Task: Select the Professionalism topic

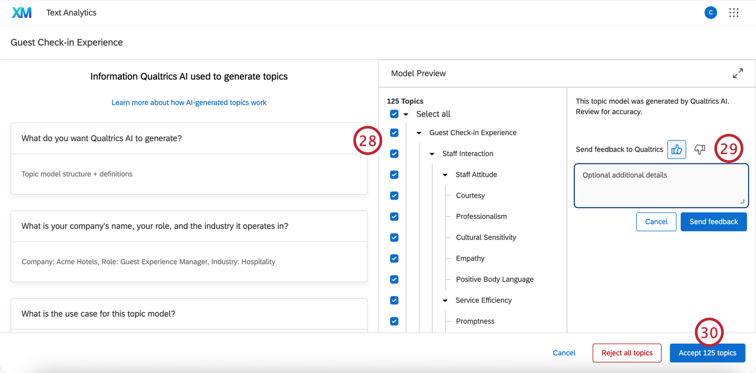Action: 481,216
